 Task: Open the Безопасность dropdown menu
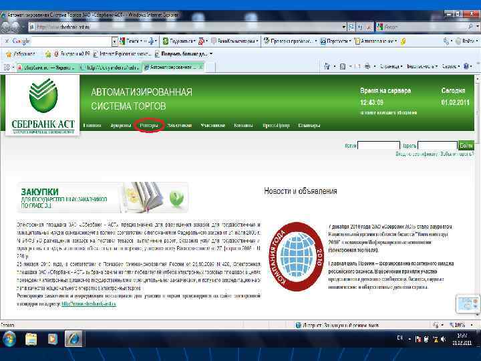[422, 66]
